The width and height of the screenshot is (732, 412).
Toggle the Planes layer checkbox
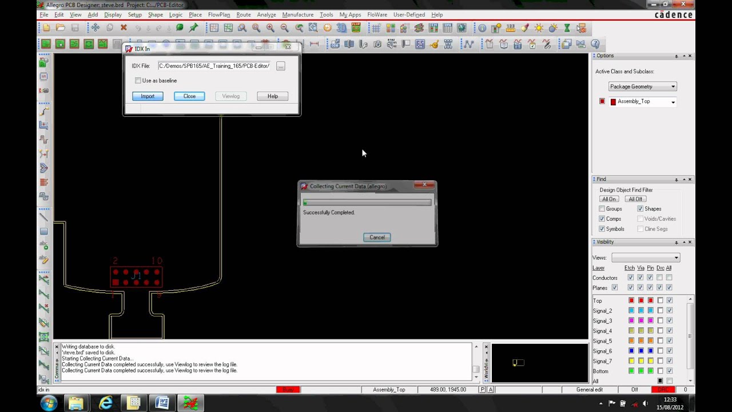click(x=615, y=287)
